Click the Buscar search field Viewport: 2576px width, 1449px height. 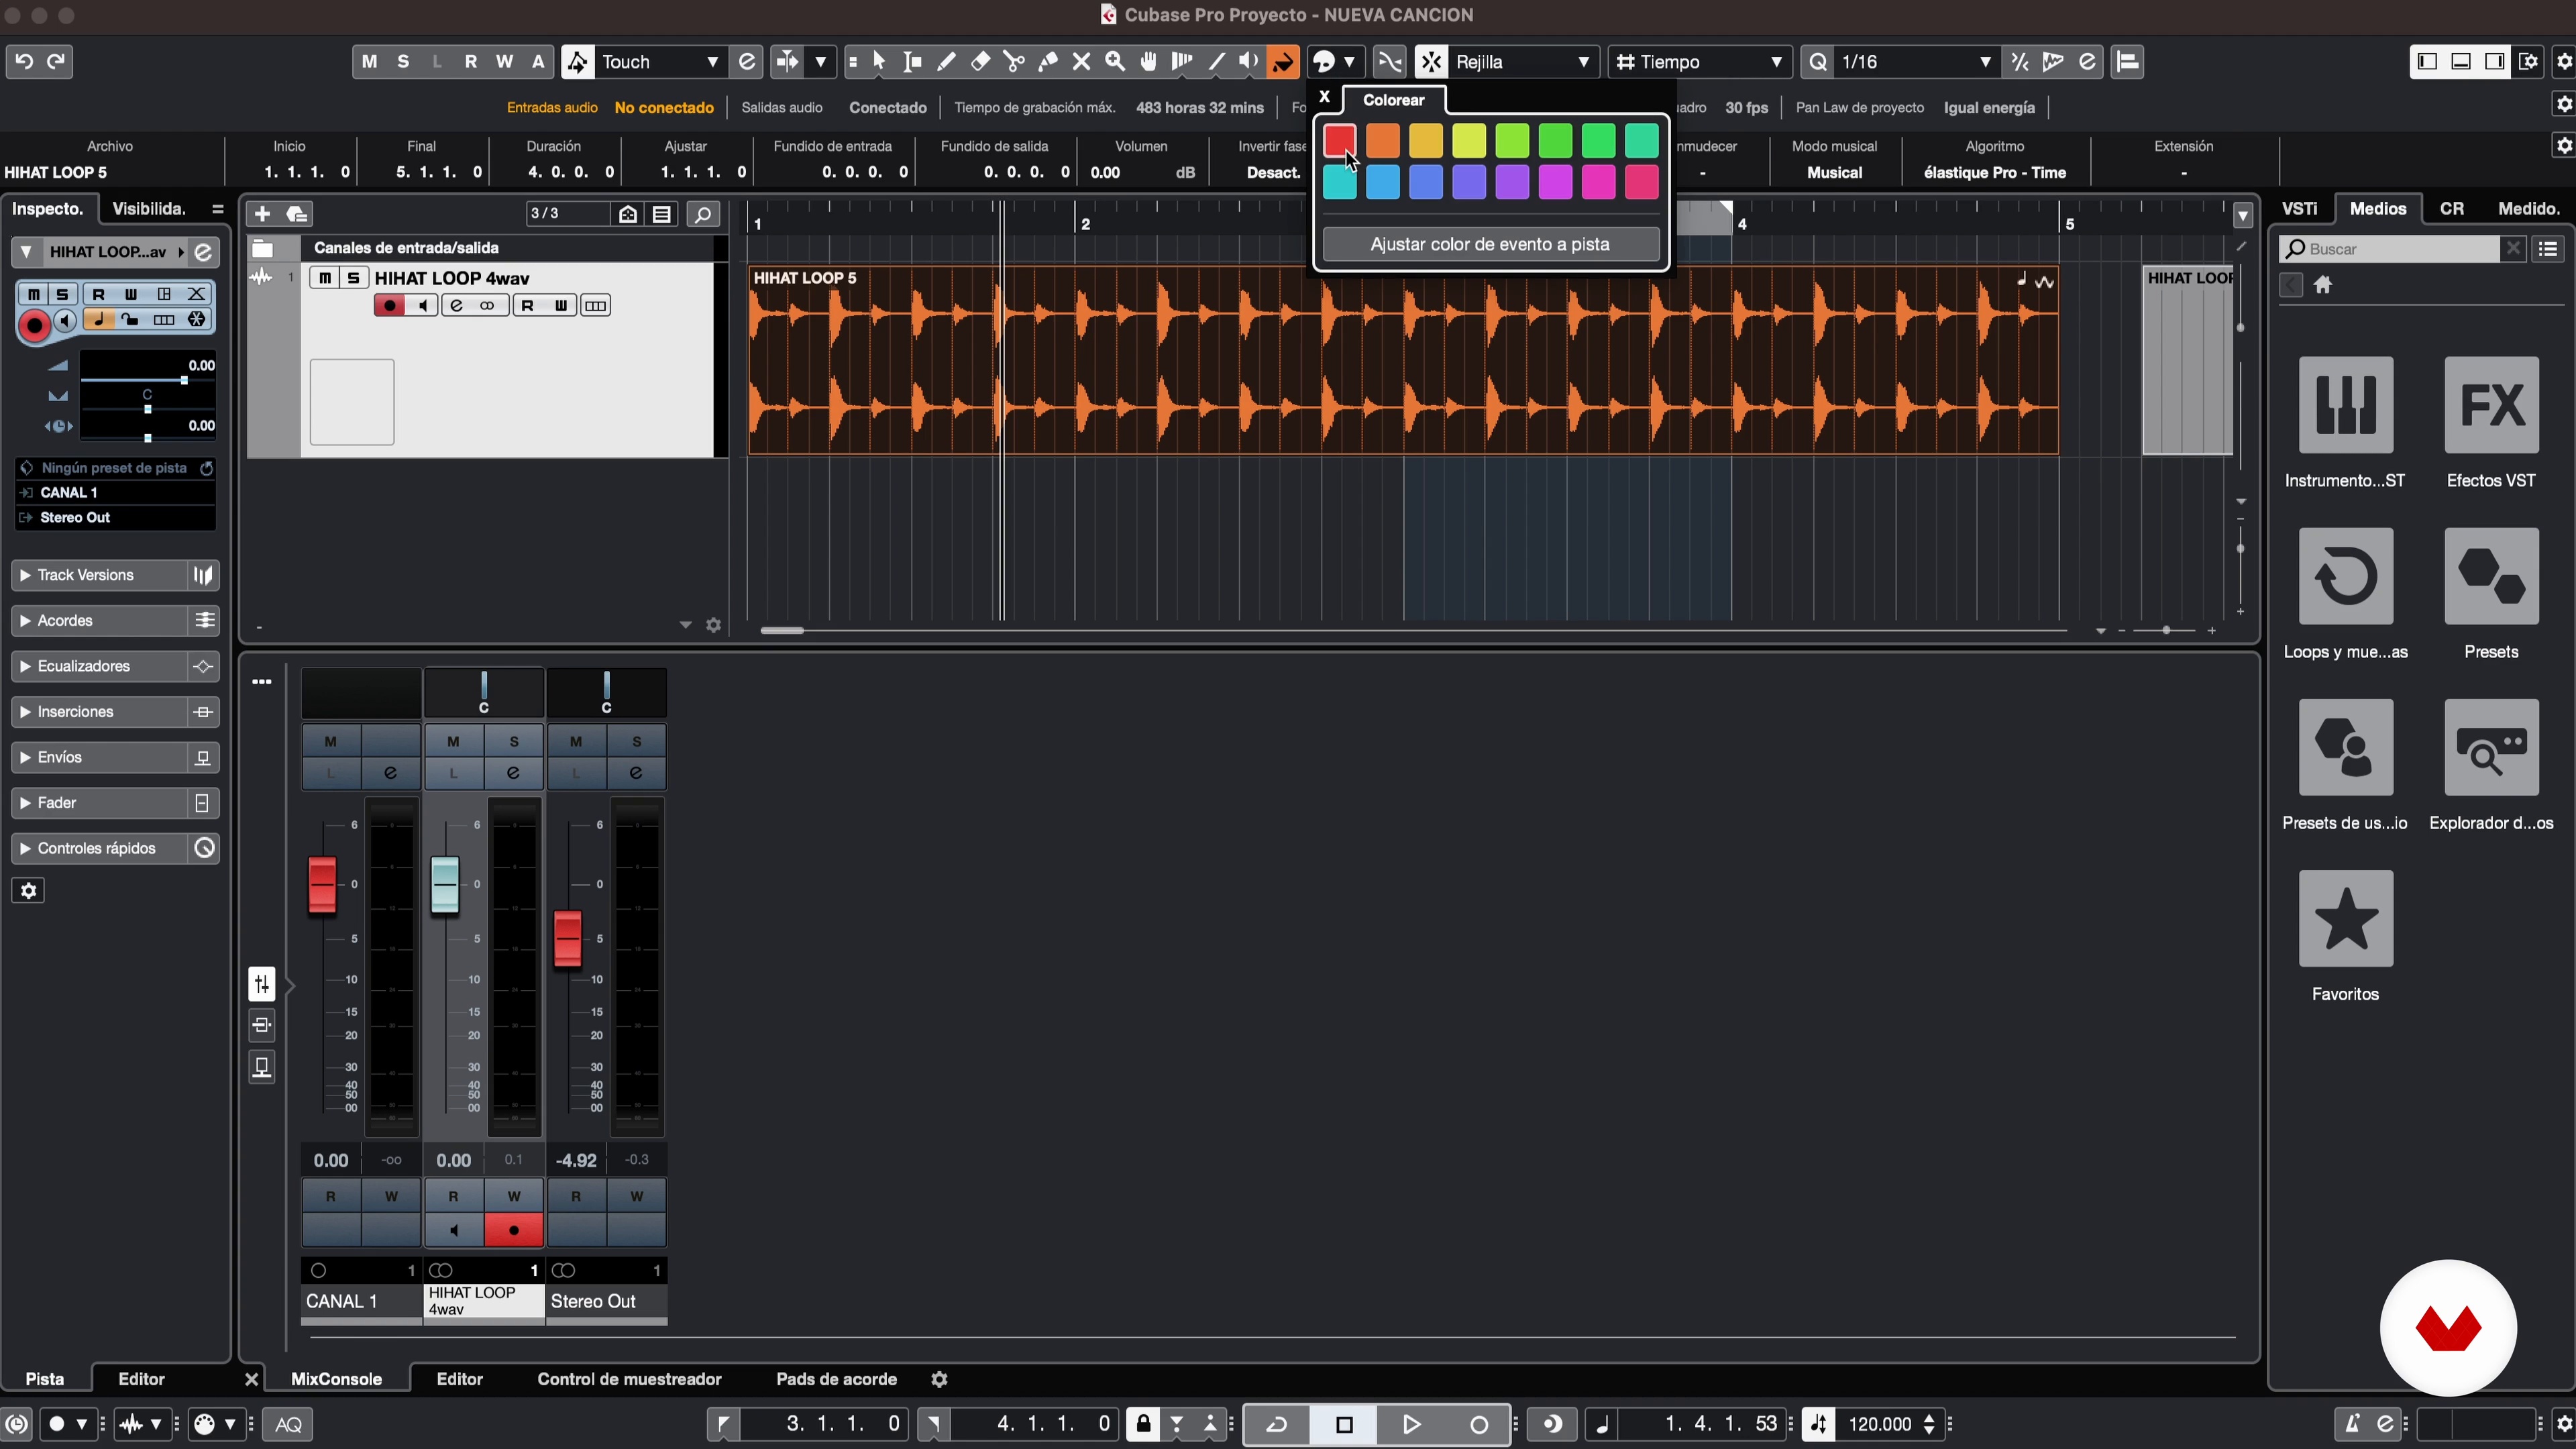[2390, 249]
